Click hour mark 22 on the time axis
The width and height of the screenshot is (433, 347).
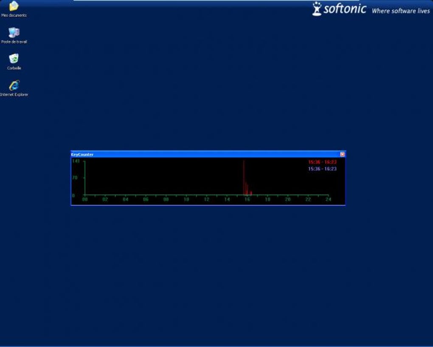308,199
